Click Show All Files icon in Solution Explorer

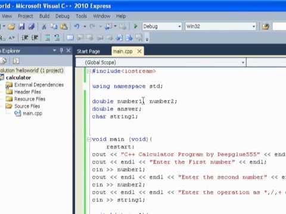click(x=16, y=61)
